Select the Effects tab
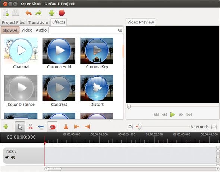The image size is (220, 172). tap(59, 22)
